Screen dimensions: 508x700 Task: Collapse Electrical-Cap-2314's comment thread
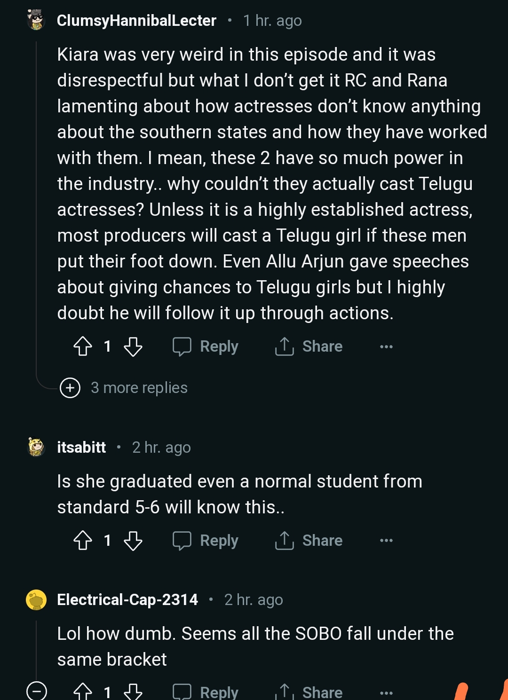pyautogui.click(x=36, y=691)
